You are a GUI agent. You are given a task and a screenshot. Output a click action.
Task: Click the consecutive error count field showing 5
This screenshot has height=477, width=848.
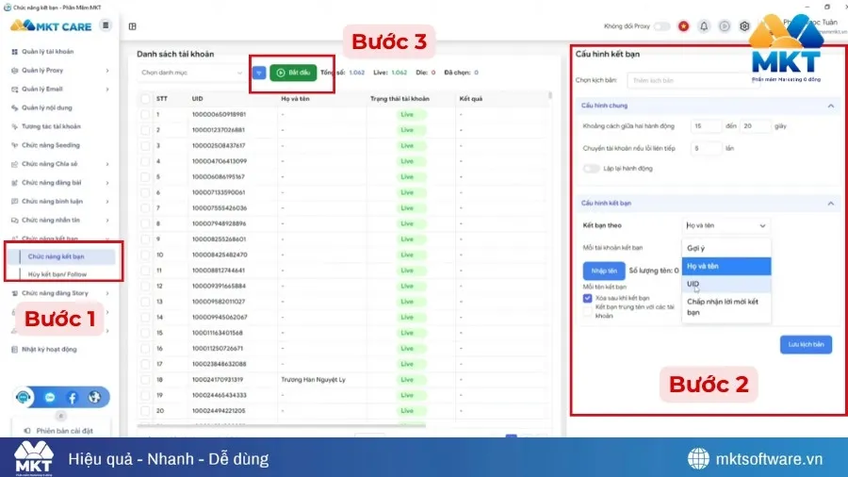[x=706, y=148]
